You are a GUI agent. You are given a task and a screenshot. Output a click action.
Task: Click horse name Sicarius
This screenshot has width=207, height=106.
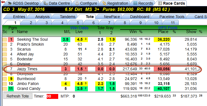pyautogui.click(x=24, y=49)
